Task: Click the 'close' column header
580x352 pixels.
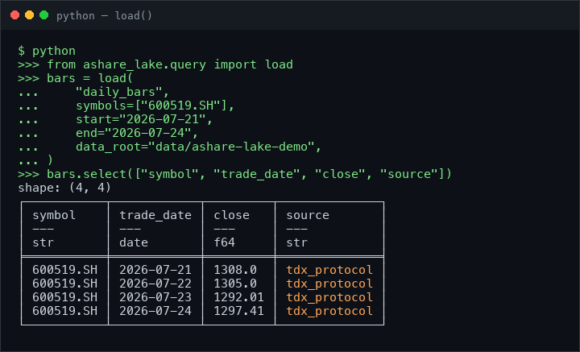Action: click(231, 215)
